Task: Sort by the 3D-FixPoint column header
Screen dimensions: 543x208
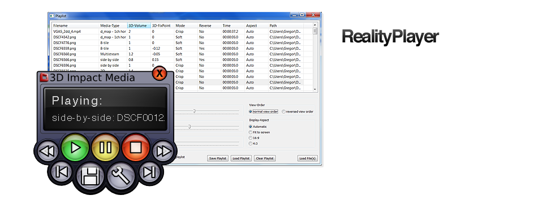Action: [x=162, y=25]
